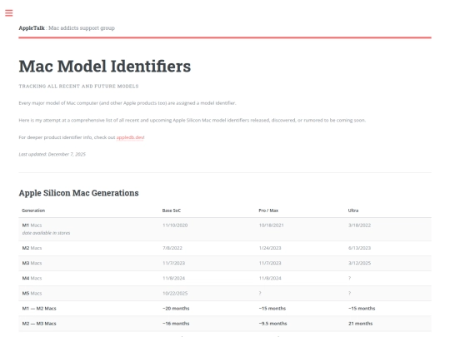Viewport: 450px width, 337px height.
Task: Click the M4 Ultra question mark cell
Action: (349, 278)
